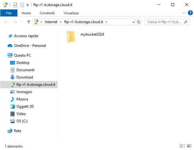Refresh the folder with the refresh icon
This screenshot has width=194, height=150.
tap(138, 22)
